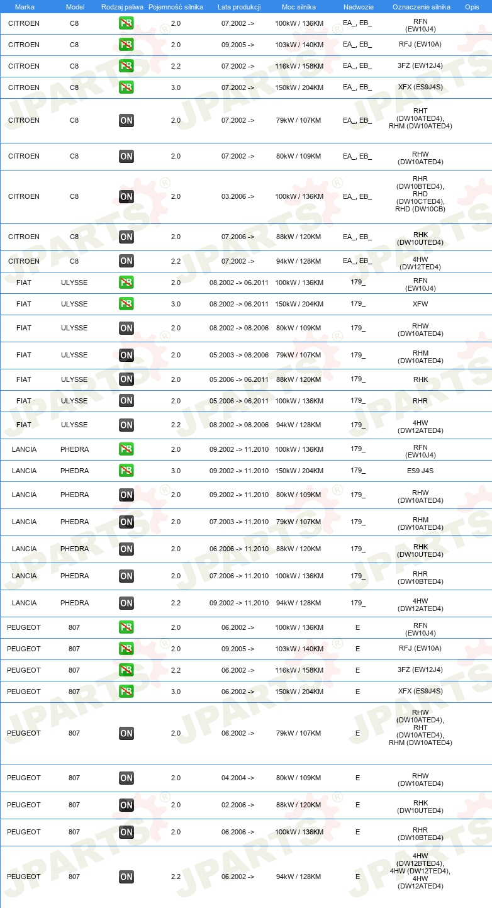The image size is (492, 908).
Task: Click ULYSSE in the 05.2006 RHK row
Action: click(x=74, y=379)
